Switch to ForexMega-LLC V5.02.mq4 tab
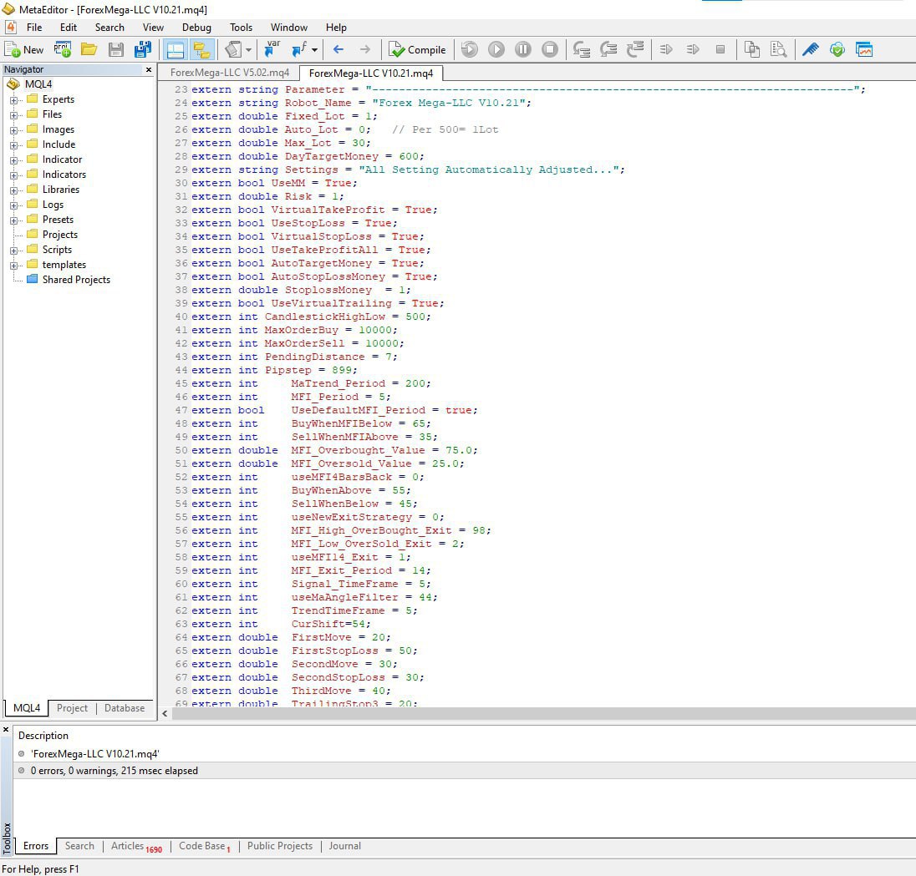 pyautogui.click(x=229, y=73)
